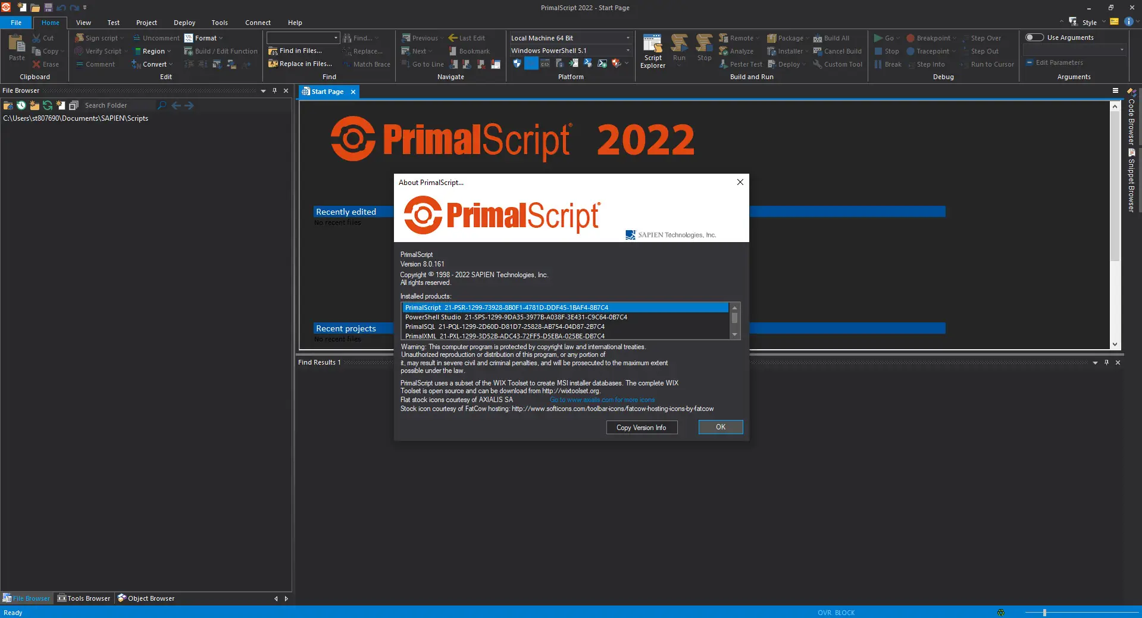1142x618 pixels.
Task: Switch to the Tools Browser tab
Action: click(x=84, y=598)
